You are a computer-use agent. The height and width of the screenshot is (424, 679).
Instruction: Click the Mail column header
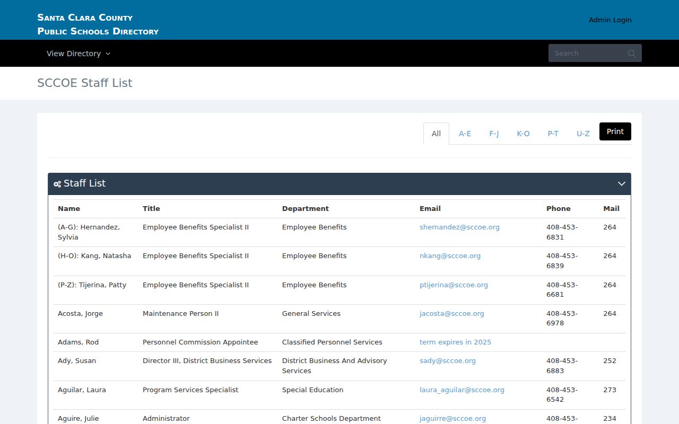click(x=611, y=209)
